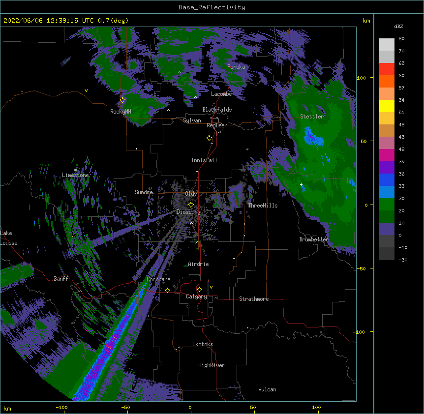Click the Didsbury town label
Image resolution: width=424 pixels, height=414 pixels.
point(189,212)
